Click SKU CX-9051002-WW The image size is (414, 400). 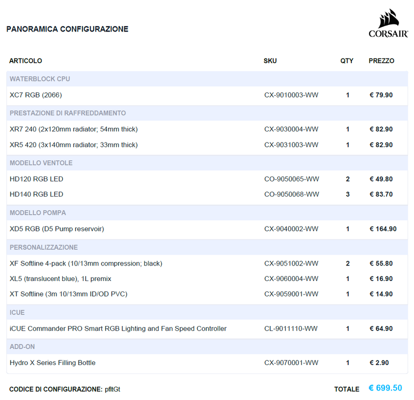pos(291,263)
